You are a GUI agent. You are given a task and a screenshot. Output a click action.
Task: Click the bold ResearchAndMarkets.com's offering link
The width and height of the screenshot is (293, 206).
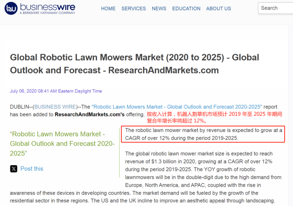[89, 114]
